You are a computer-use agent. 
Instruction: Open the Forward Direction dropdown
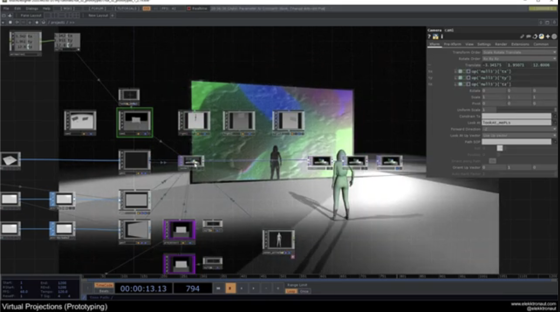tap(519, 129)
